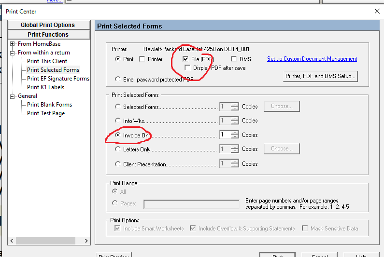Open the Global Print Options section

tap(48, 25)
